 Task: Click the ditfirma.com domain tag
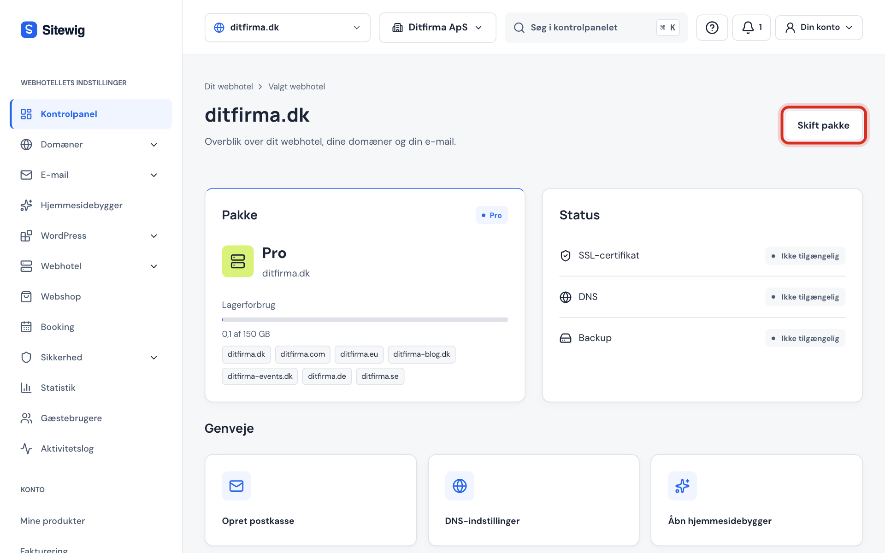click(x=302, y=354)
